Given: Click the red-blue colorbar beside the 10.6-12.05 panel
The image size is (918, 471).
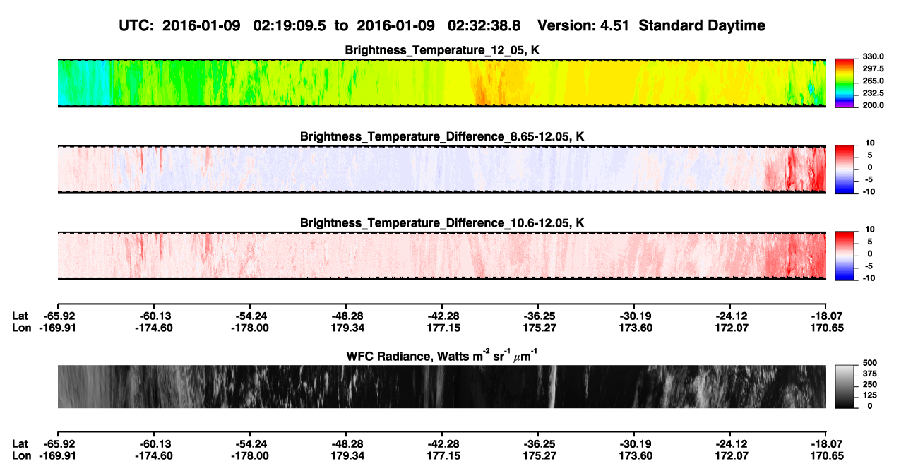Looking at the screenshot, I should point(845,255).
